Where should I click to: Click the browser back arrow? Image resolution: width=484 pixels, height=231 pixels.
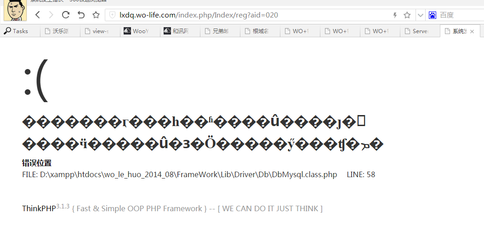tap(38, 15)
